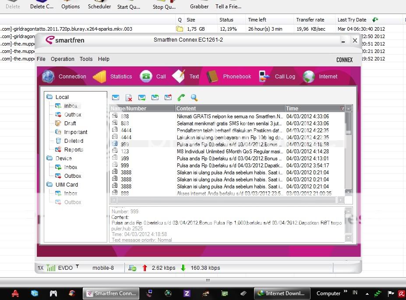Open the Internet section
The width and height of the screenshot is (406, 300).
[x=320, y=77]
